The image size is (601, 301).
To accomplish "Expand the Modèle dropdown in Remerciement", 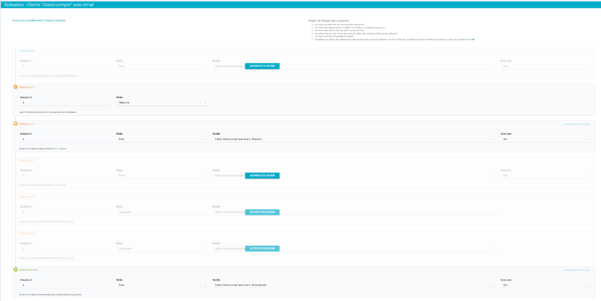I will point(354,285).
